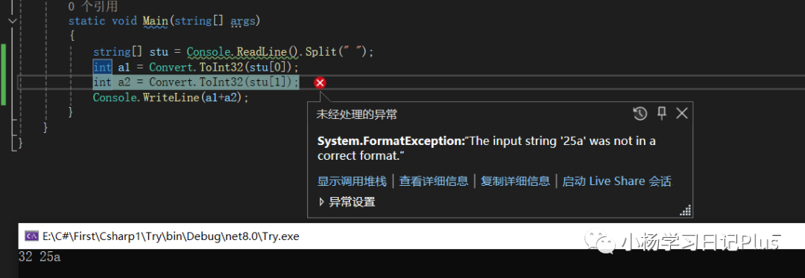Collapse the Main method fold arrow
Image resolution: width=805 pixels, height=278 pixels.
click(x=13, y=21)
